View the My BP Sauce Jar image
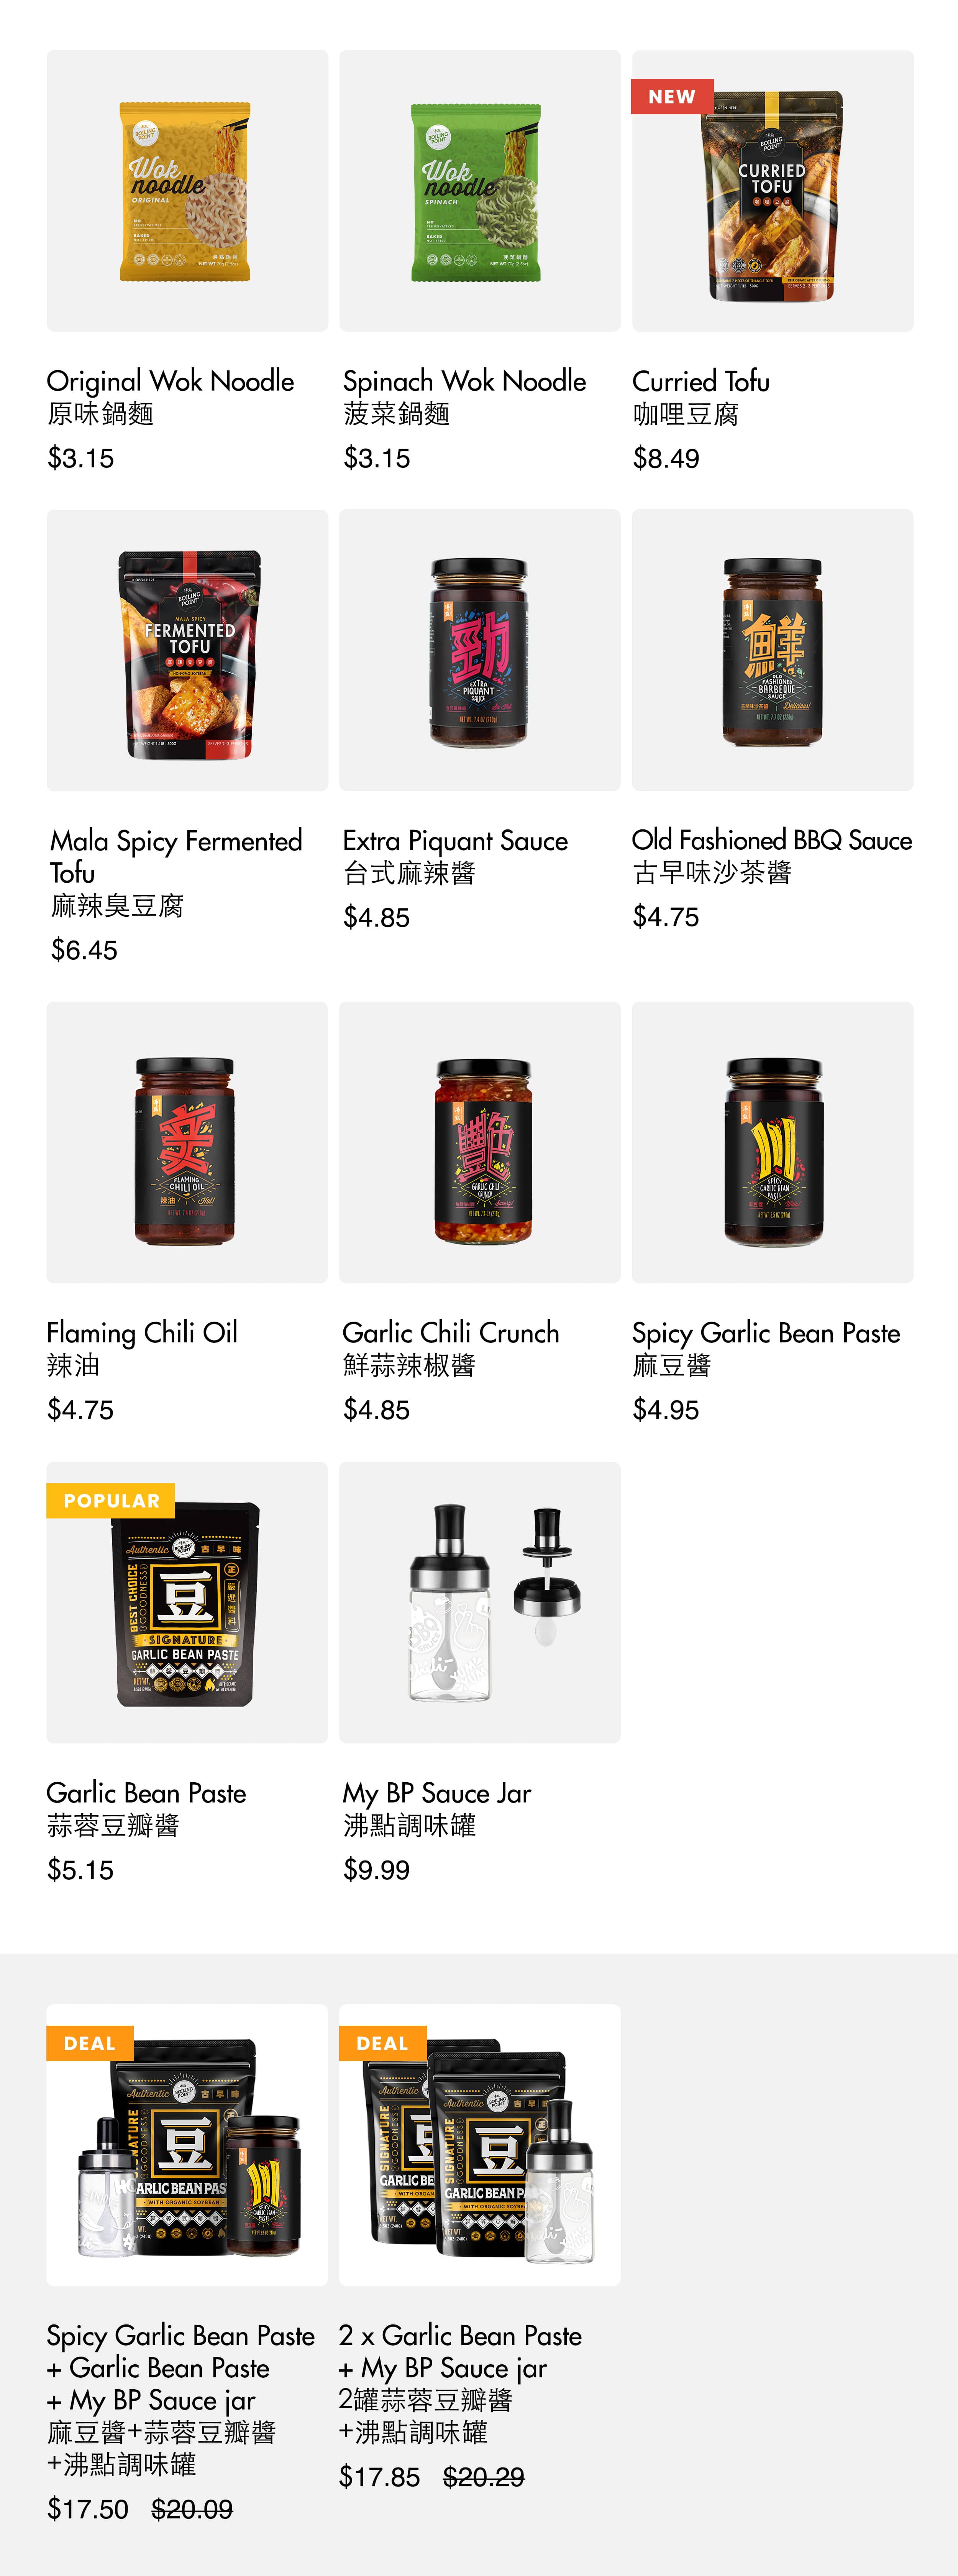Viewport: 958px width, 2576px height. point(479,1602)
